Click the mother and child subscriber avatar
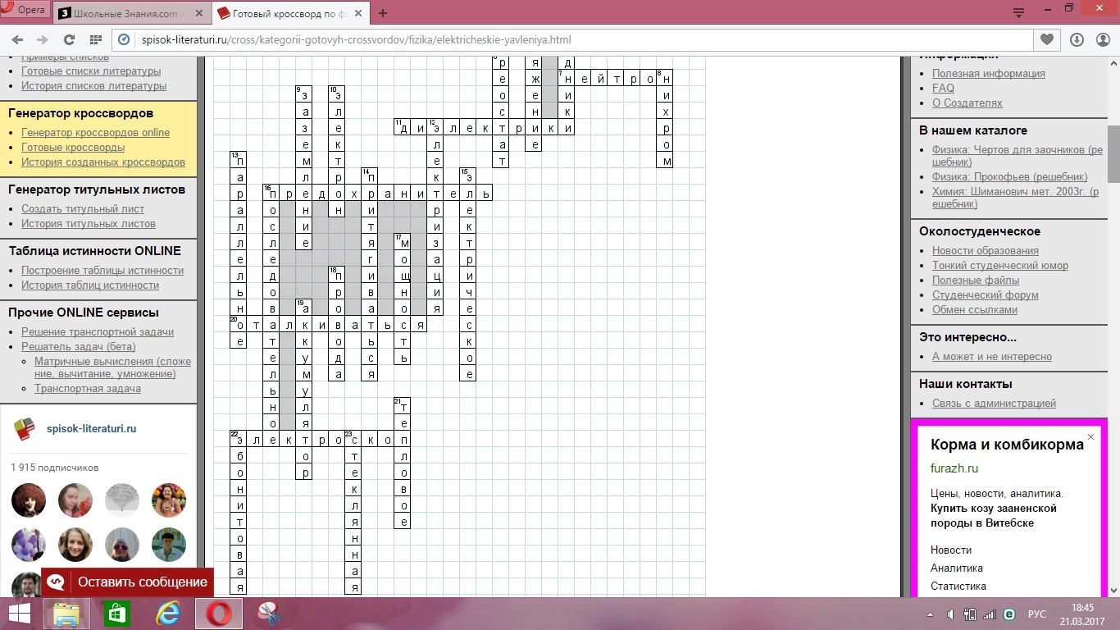This screenshot has width=1120, height=630. pyautogui.click(x=169, y=500)
